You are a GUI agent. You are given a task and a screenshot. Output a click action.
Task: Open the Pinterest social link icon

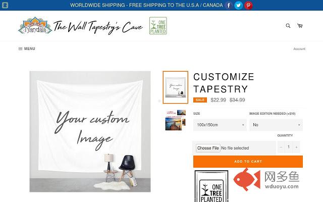pos(248,6)
